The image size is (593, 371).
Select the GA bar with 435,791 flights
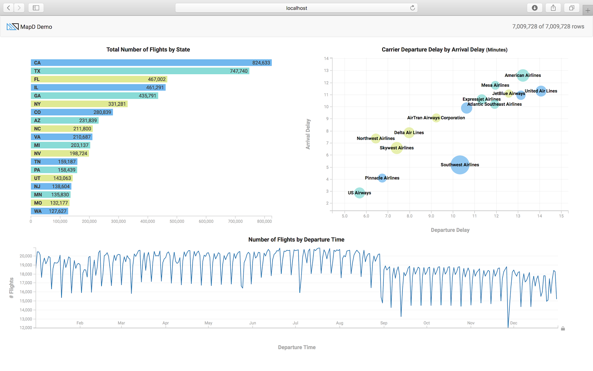point(95,96)
